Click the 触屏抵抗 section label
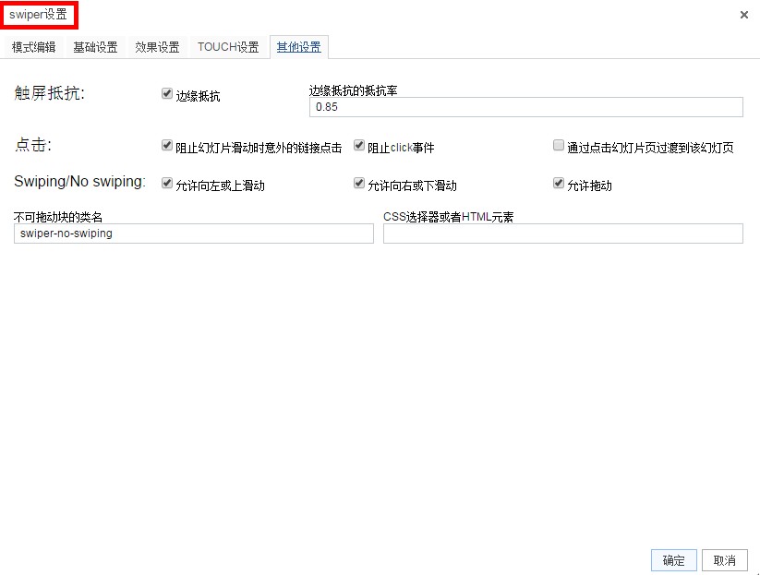Viewport: 760px width, 575px height. tap(50, 92)
